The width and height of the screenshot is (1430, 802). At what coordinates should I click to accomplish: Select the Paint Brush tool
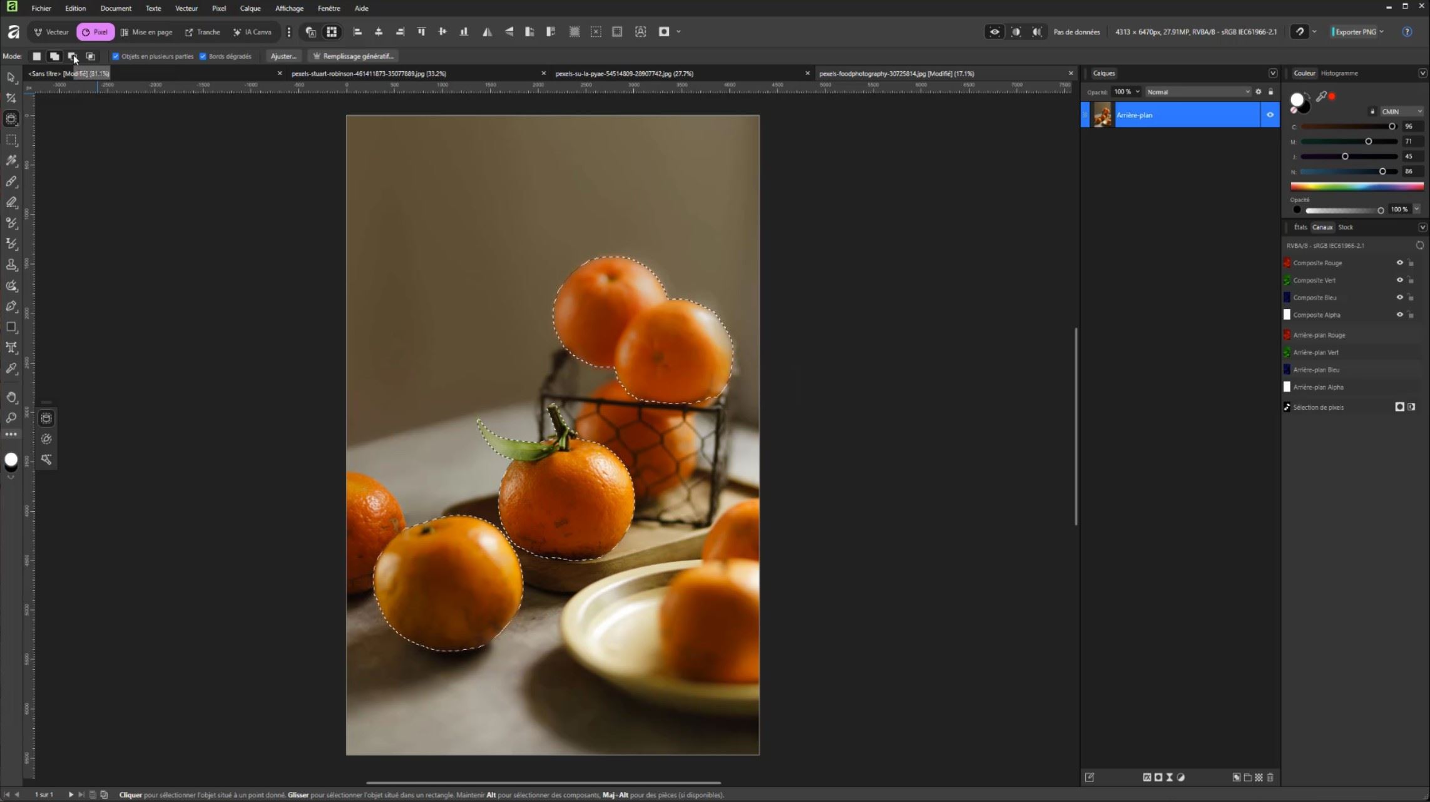click(x=11, y=181)
